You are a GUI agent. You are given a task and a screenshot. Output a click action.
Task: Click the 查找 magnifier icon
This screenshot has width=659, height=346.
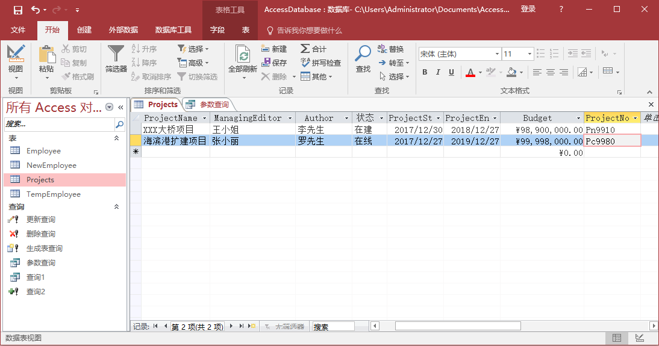coord(363,54)
